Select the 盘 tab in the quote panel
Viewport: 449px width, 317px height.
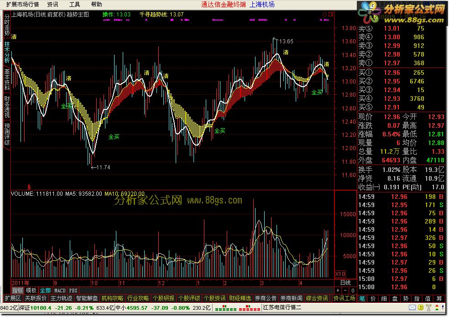click(395, 298)
